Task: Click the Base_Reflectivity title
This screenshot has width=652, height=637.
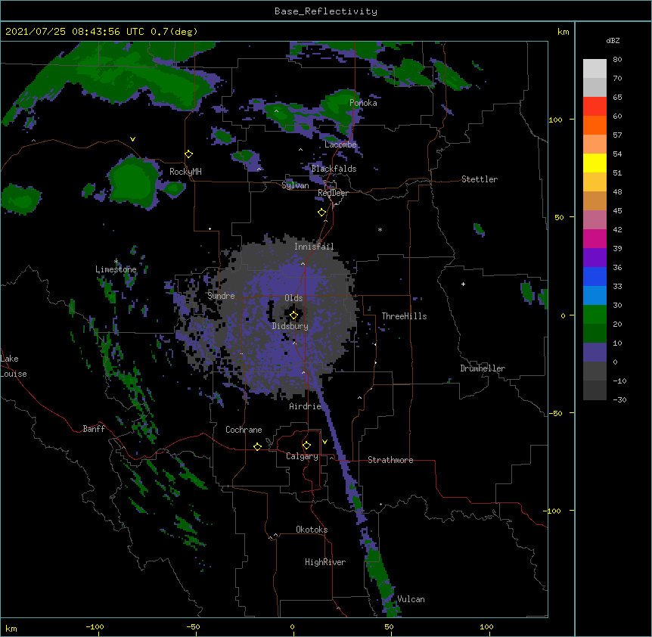Action: (x=326, y=11)
